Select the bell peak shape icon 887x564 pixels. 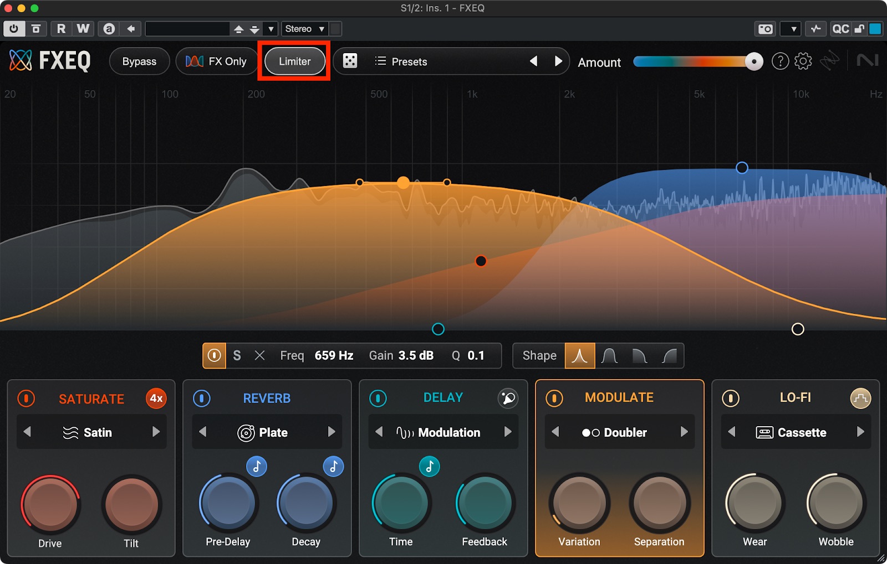click(x=580, y=355)
